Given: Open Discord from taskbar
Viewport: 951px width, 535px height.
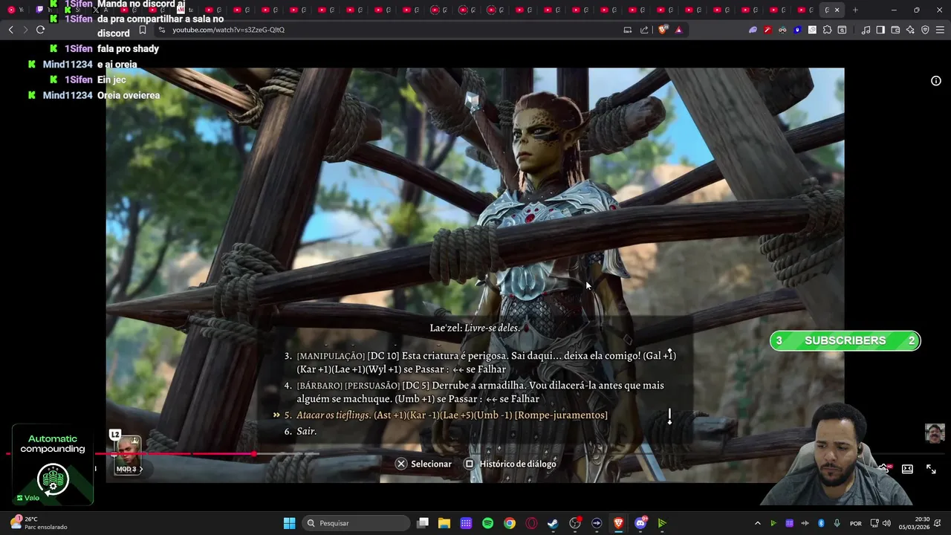Looking at the screenshot, I should point(640,523).
